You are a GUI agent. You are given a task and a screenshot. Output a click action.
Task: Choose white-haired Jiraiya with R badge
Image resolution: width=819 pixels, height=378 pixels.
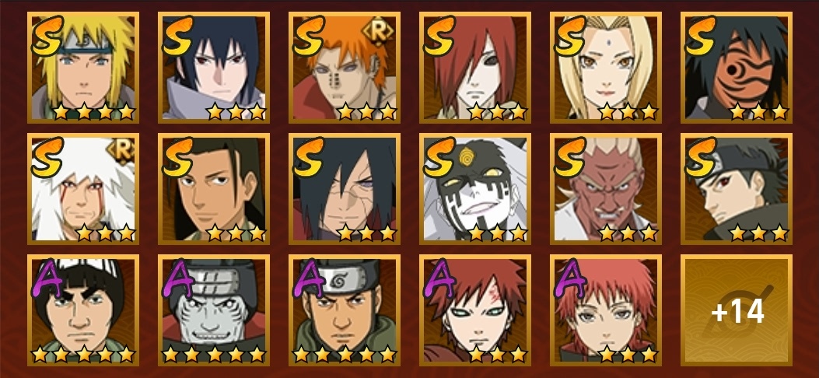83,188
